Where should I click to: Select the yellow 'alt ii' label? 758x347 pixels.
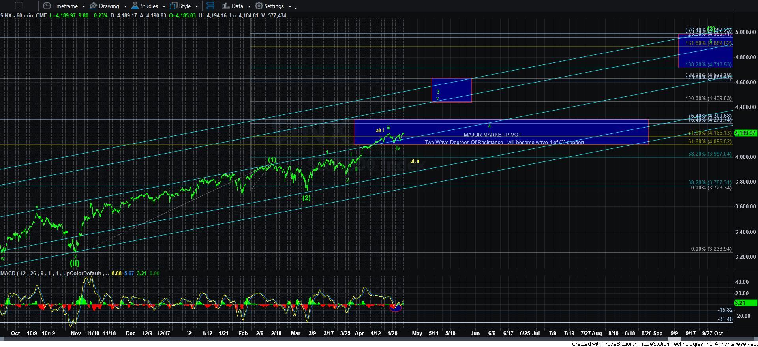click(x=415, y=161)
